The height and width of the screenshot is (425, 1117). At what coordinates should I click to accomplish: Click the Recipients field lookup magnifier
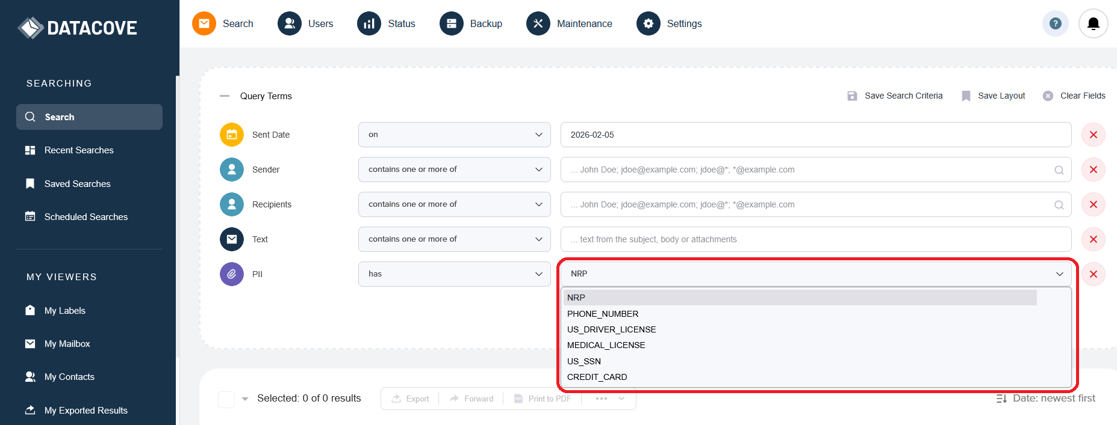click(1059, 205)
